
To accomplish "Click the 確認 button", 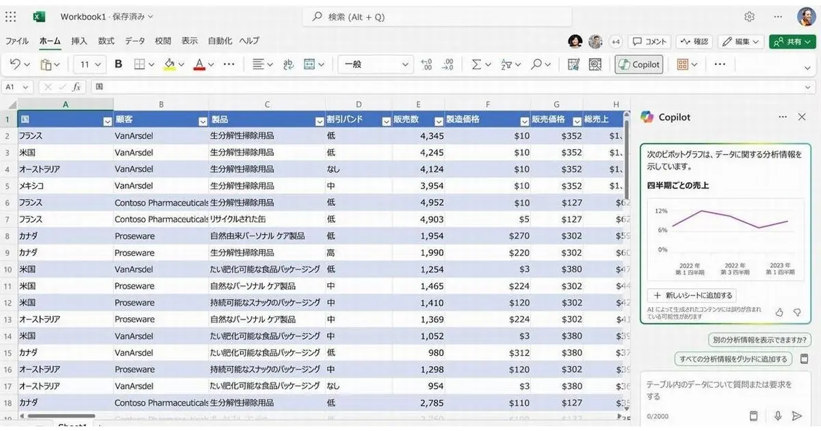I will (694, 42).
